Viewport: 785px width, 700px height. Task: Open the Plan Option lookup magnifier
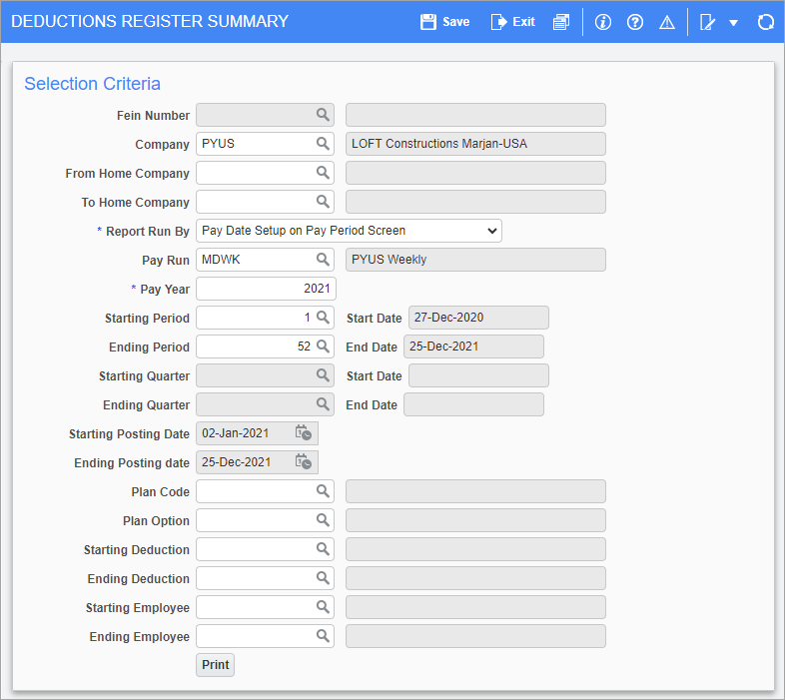[323, 520]
